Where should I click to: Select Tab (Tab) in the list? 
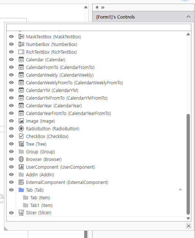(35, 190)
